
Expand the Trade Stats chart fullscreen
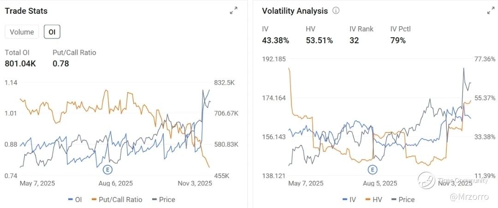[x=234, y=11]
